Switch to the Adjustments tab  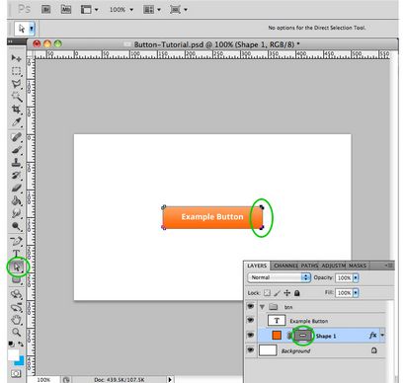334,266
